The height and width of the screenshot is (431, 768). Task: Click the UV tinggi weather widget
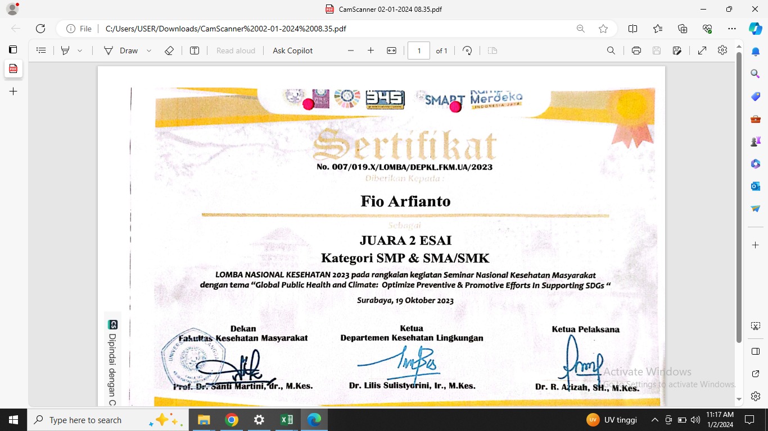[612, 420]
